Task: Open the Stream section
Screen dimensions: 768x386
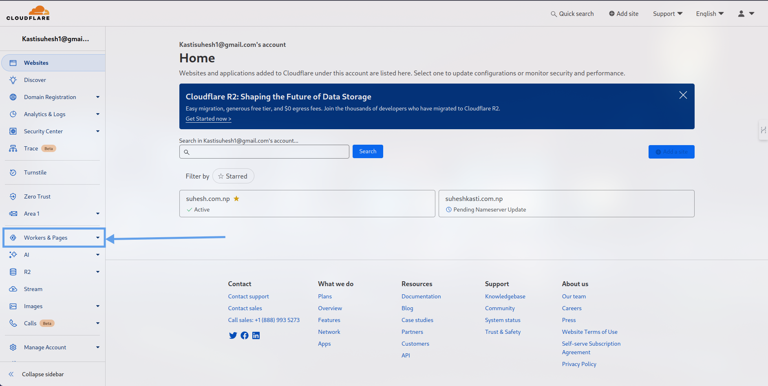Action: tap(33, 289)
